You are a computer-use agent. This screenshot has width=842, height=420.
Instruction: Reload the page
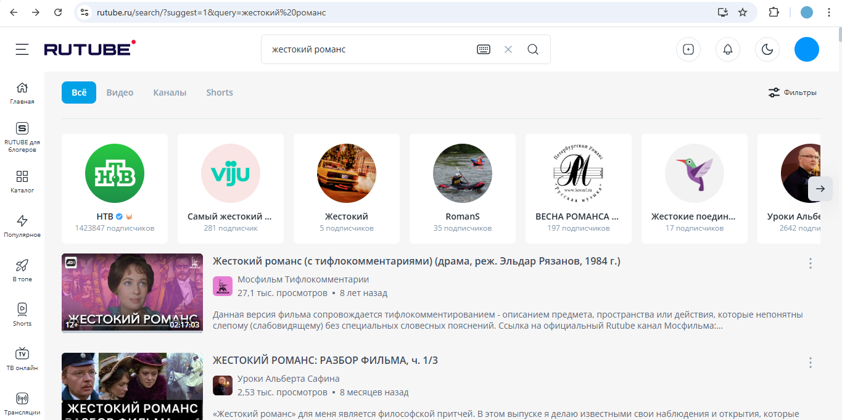(58, 12)
